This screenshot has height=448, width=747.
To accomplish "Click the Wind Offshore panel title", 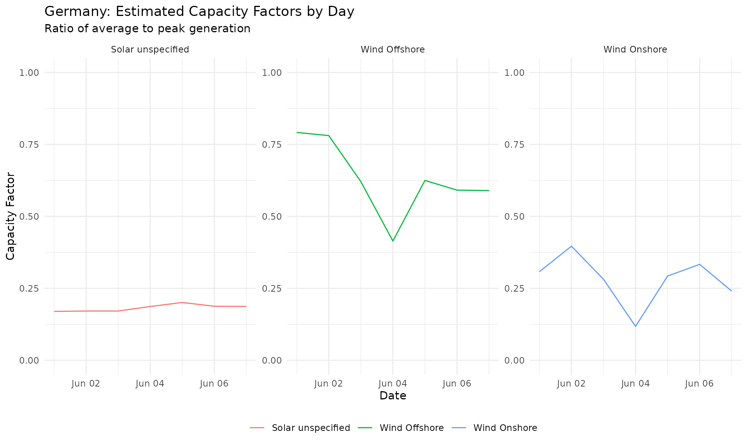I will (x=393, y=49).
